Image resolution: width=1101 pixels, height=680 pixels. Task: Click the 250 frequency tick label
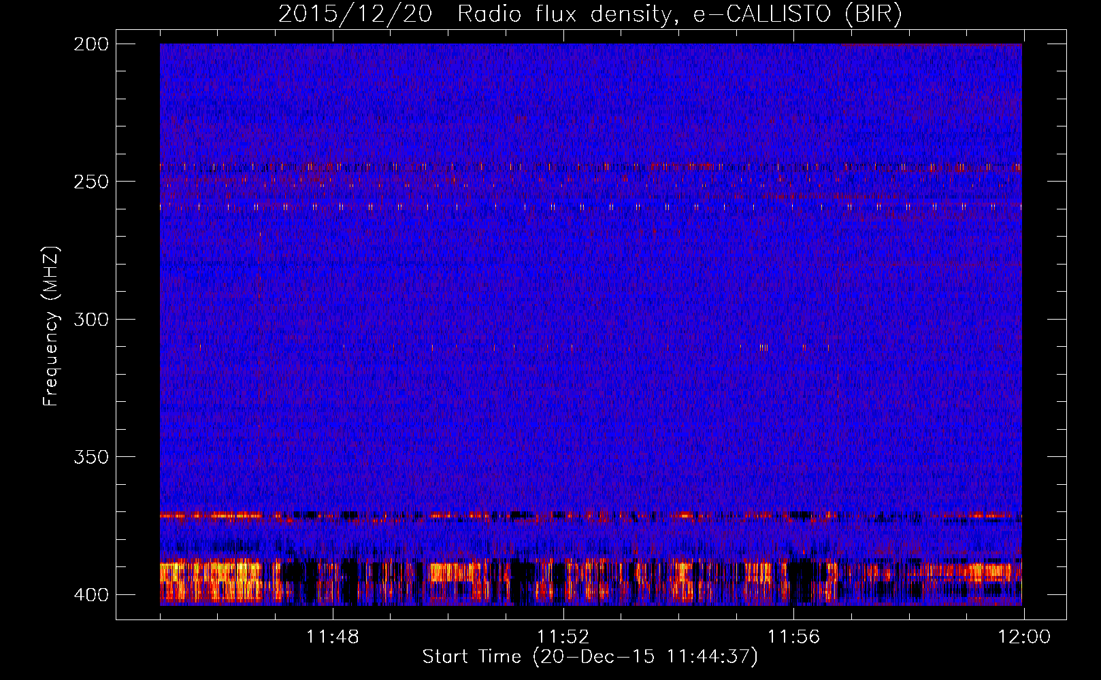(x=91, y=182)
